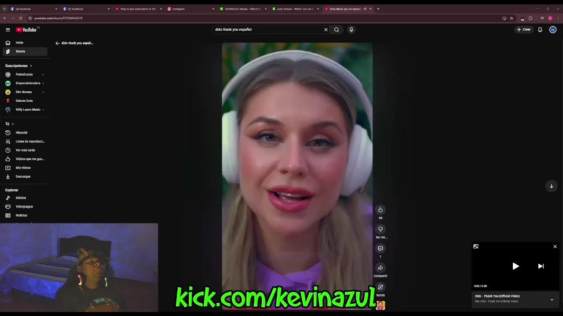This screenshot has height=316, width=563.
Task: Open Noticias under Explorar
Action: point(25,215)
